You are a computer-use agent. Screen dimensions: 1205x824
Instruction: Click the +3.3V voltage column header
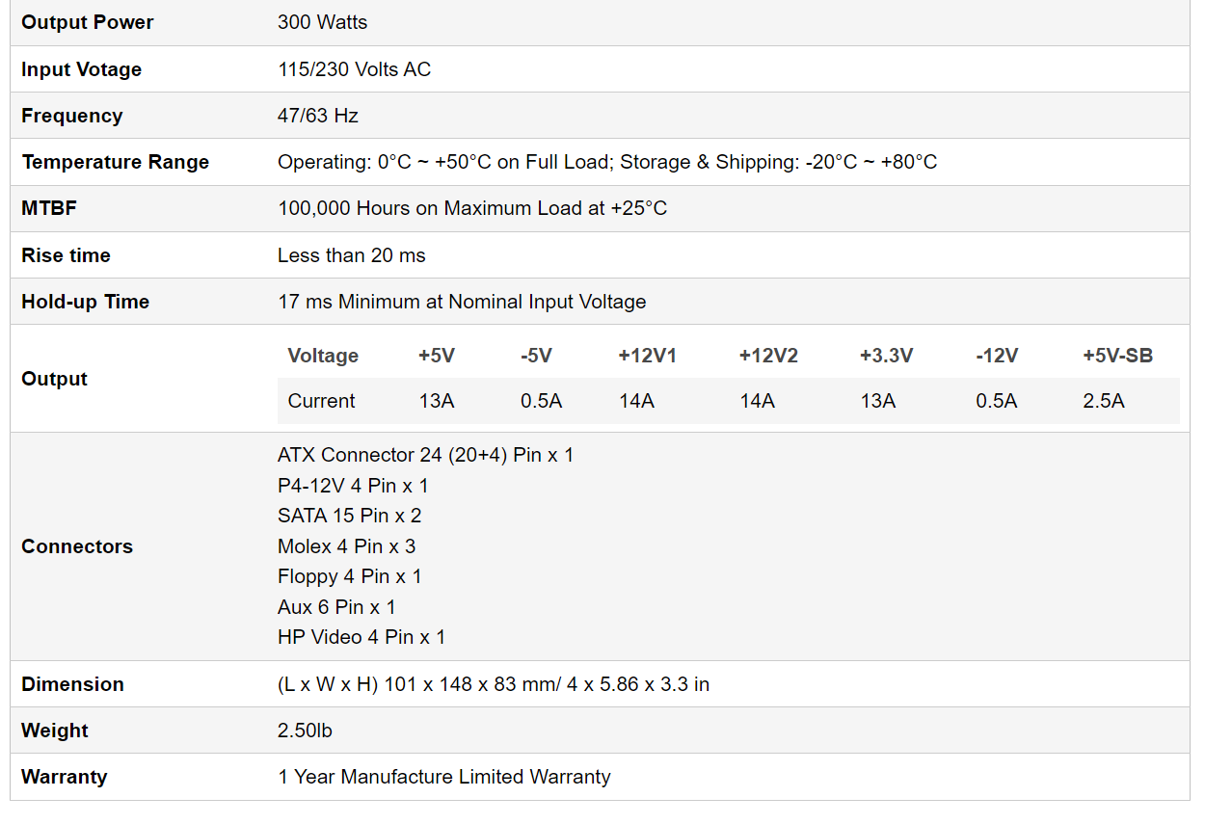pos(886,356)
